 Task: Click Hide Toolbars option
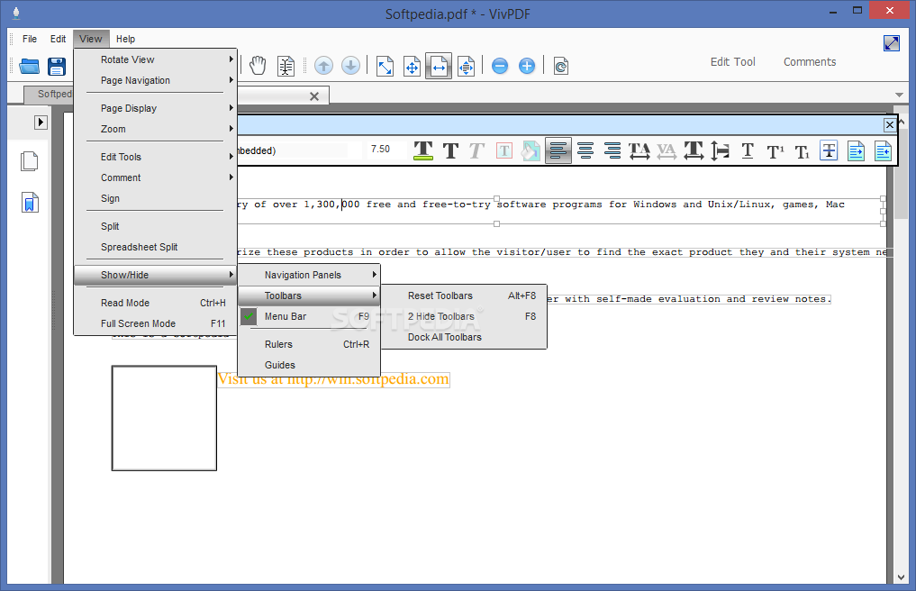tap(464, 316)
